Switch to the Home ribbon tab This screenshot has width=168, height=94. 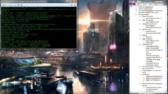(x=139, y=4)
